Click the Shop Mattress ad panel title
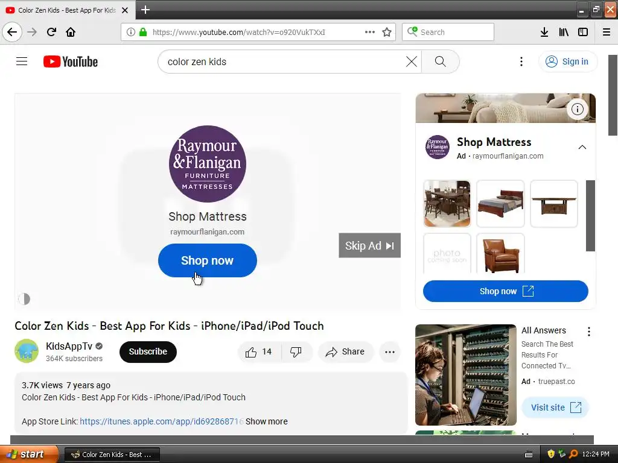This screenshot has height=463, width=618. pos(494,142)
